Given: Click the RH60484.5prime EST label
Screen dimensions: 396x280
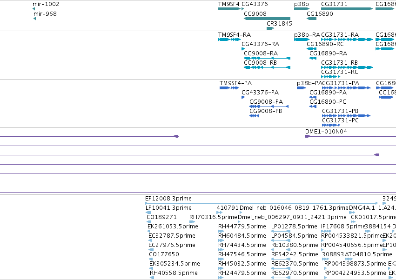Looking at the screenshot, I should pos(242,235).
